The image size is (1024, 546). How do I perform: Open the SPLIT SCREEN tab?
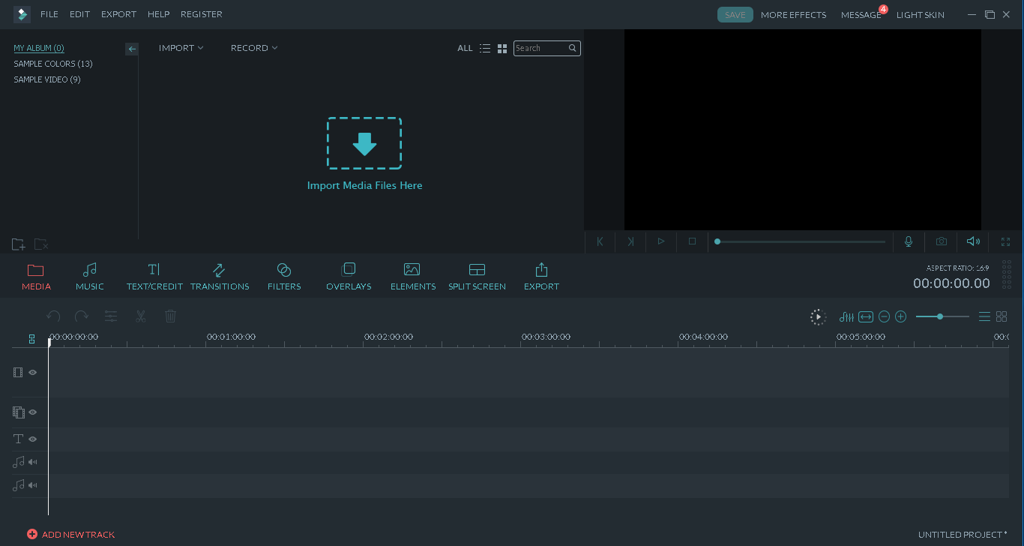click(477, 276)
